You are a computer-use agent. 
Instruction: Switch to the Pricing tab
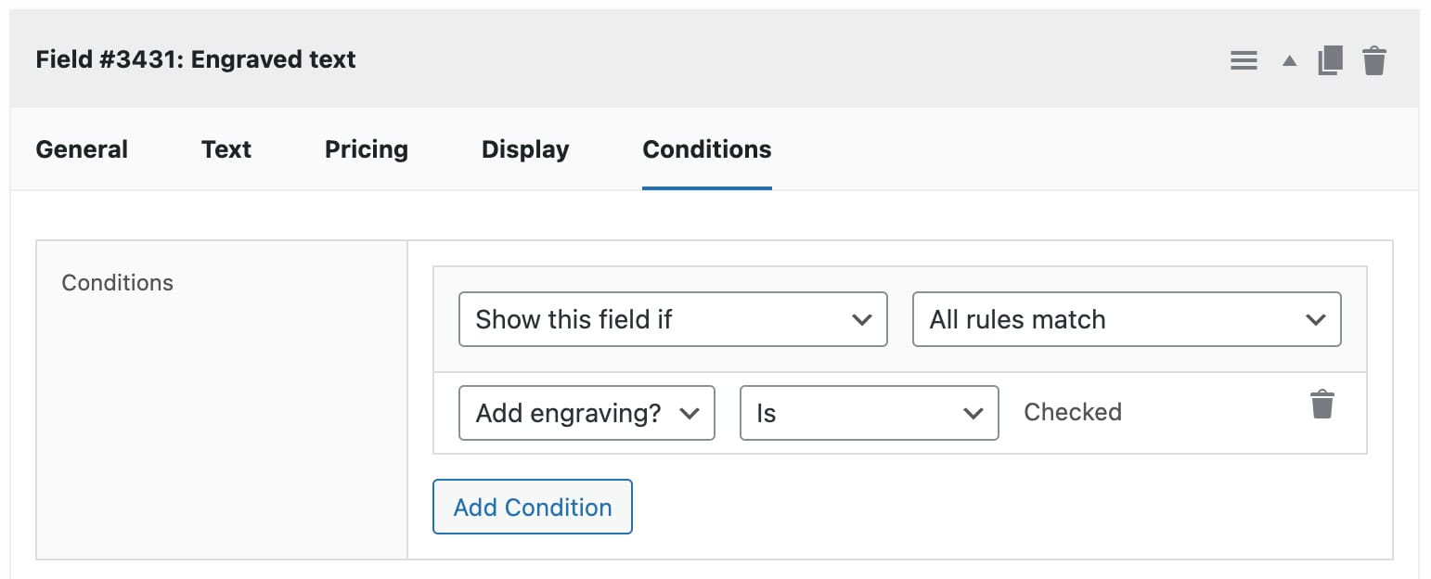[366, 149]
